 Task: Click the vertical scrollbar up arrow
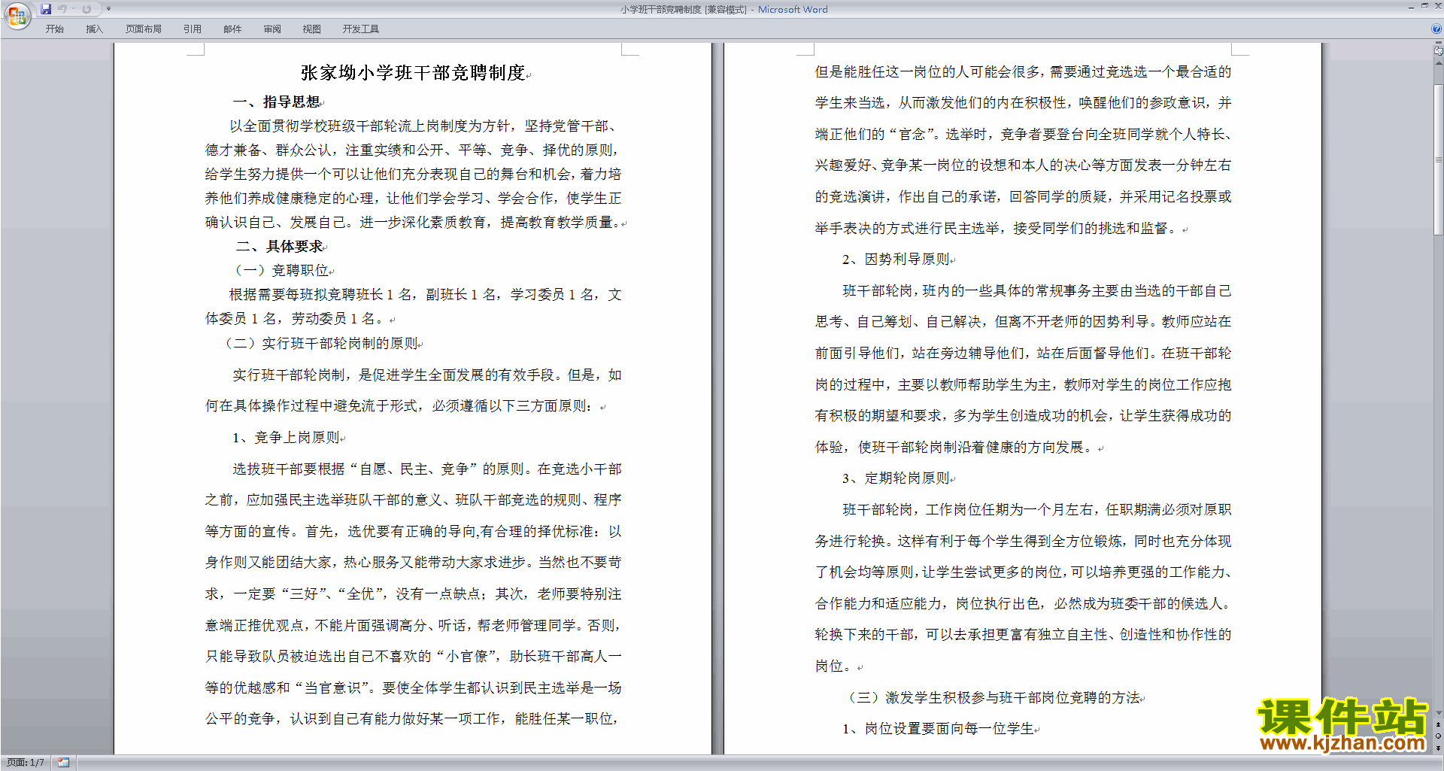[x=1439, y=63]
